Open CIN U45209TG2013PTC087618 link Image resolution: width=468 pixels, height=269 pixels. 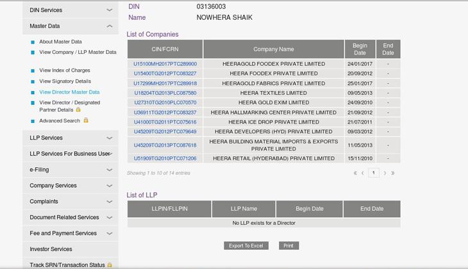tap(165, 145)
